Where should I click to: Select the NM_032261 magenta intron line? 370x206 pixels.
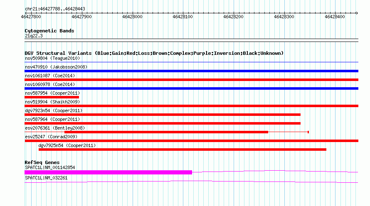[191, 181]
